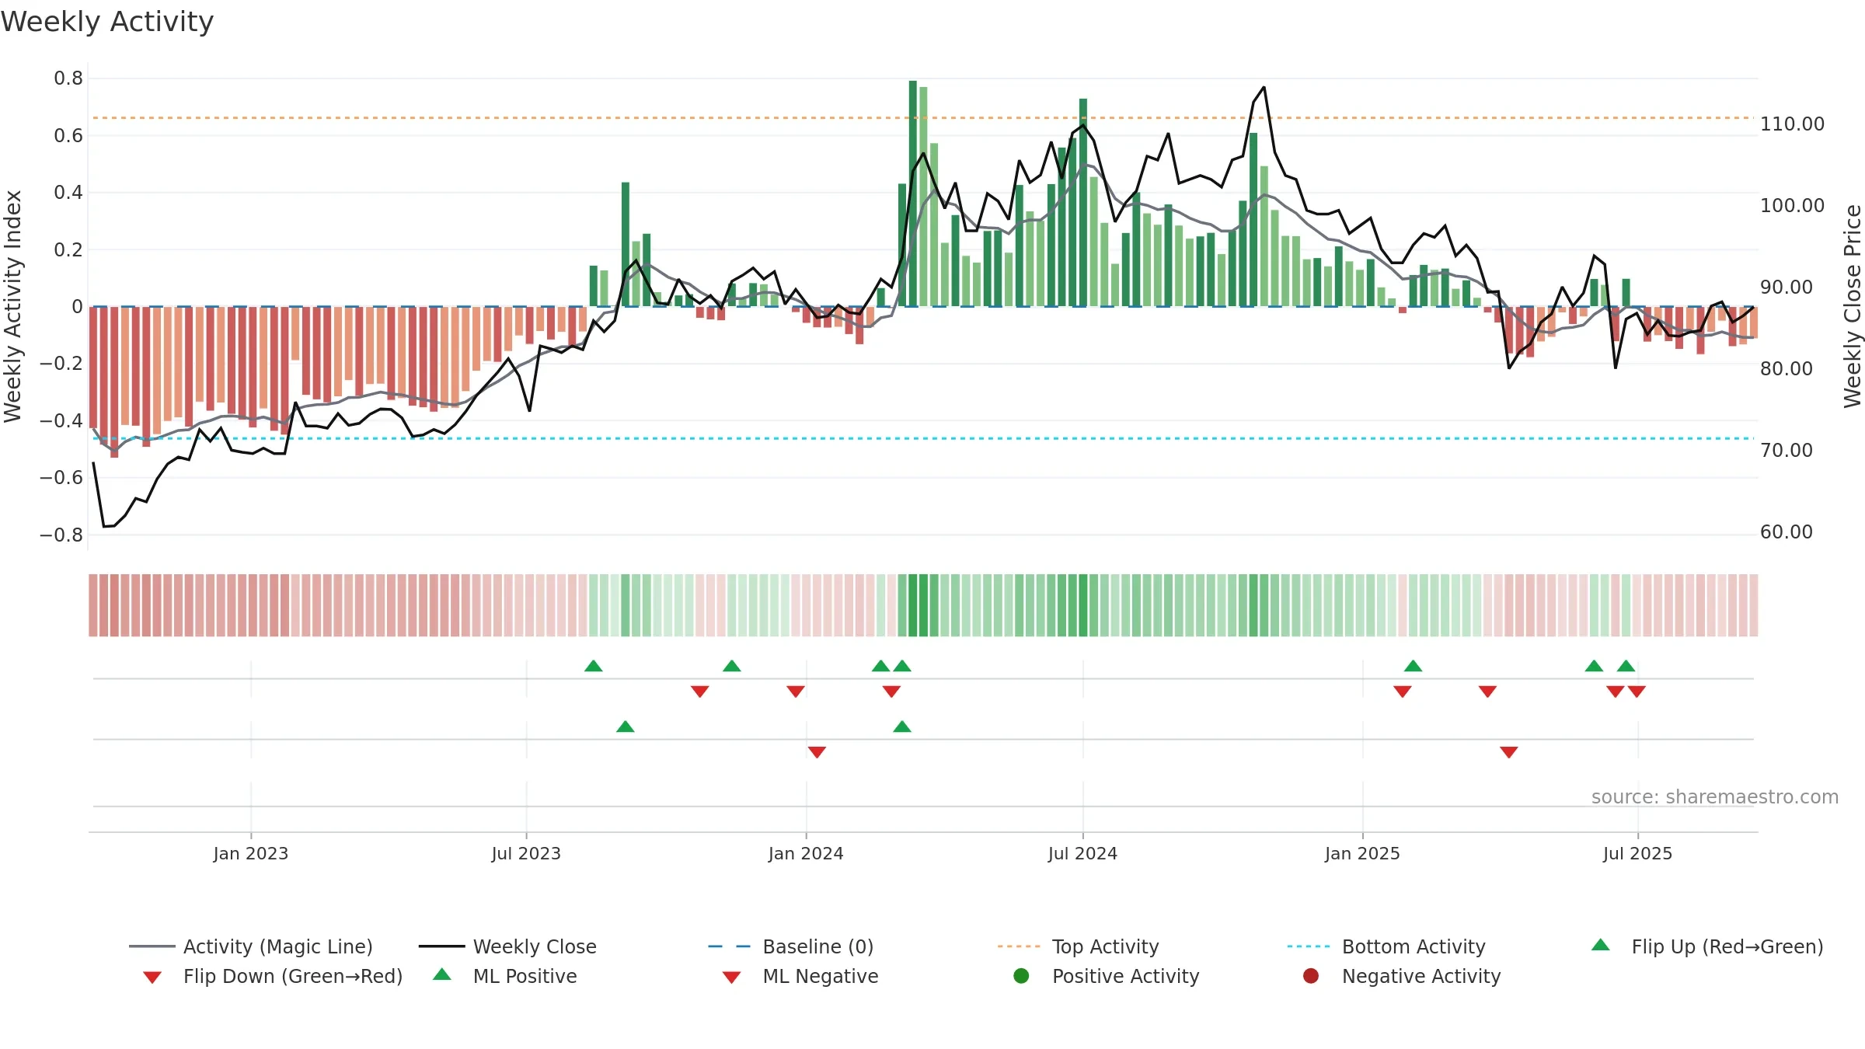Click the −0.2 left axis tick label
This screenshot has height=1049, width=1865.
coord(61,363)
